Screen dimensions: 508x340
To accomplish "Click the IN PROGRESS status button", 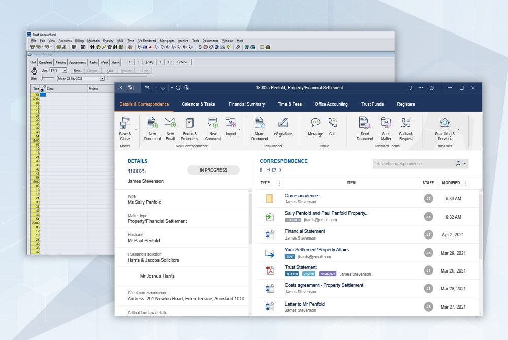I will pyautogui.click(x=213, y=170).
